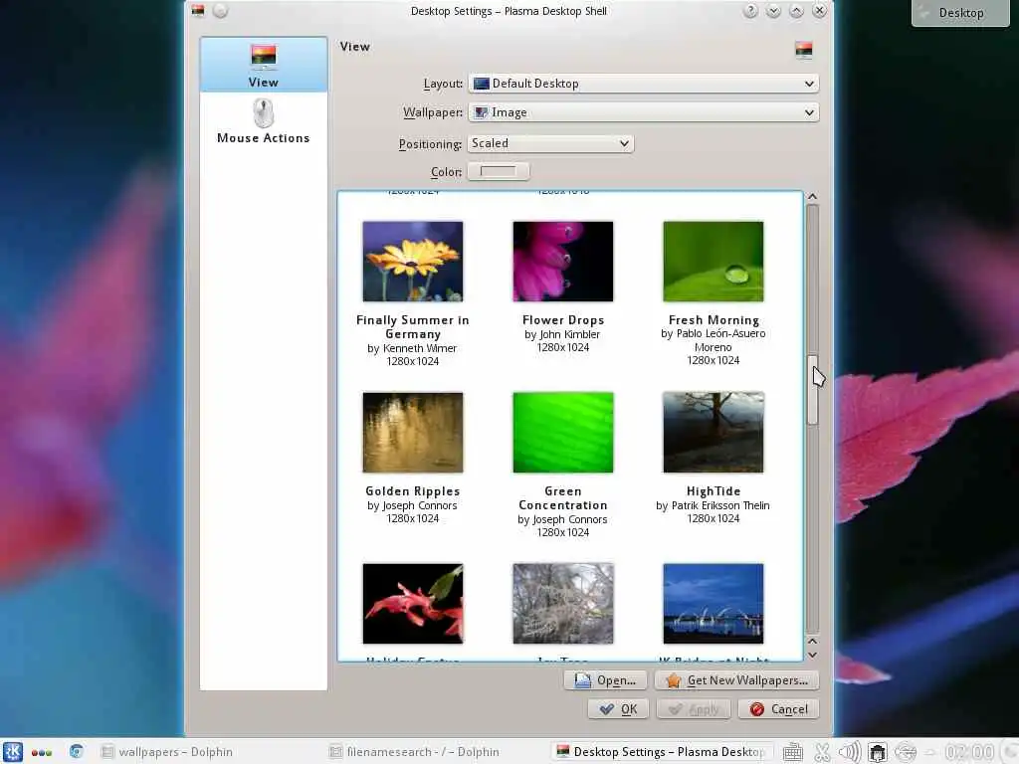Click the wallpaper list scrollbar handle
1019x764 pixels.
pos(812,390)
